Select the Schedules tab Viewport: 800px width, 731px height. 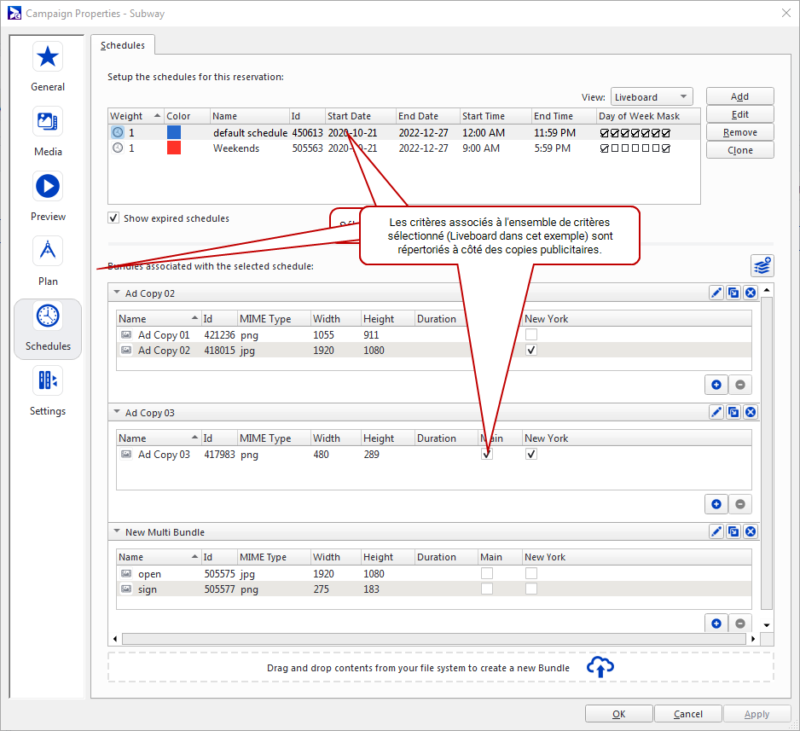123,45
